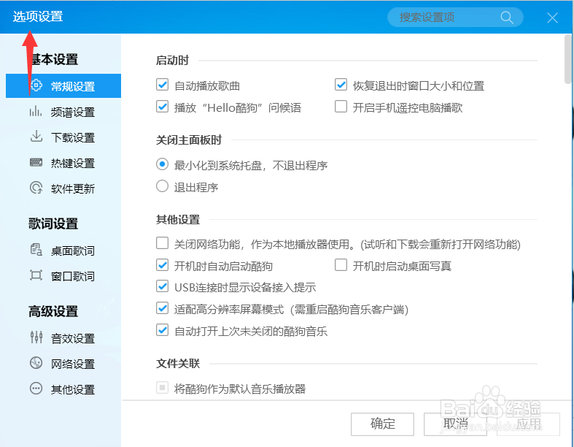Toggle 恢复退出时窗口大小和位置 checkbox

[x=341, y=85]
